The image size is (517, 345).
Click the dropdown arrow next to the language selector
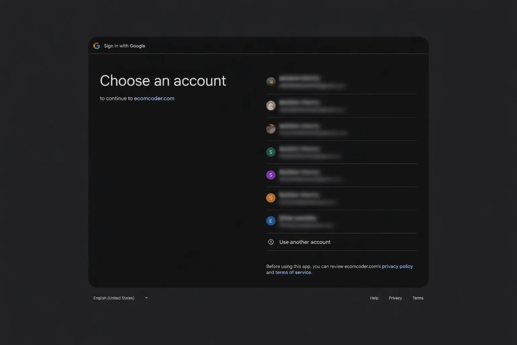pyautogui.click(x=146, y=298)
